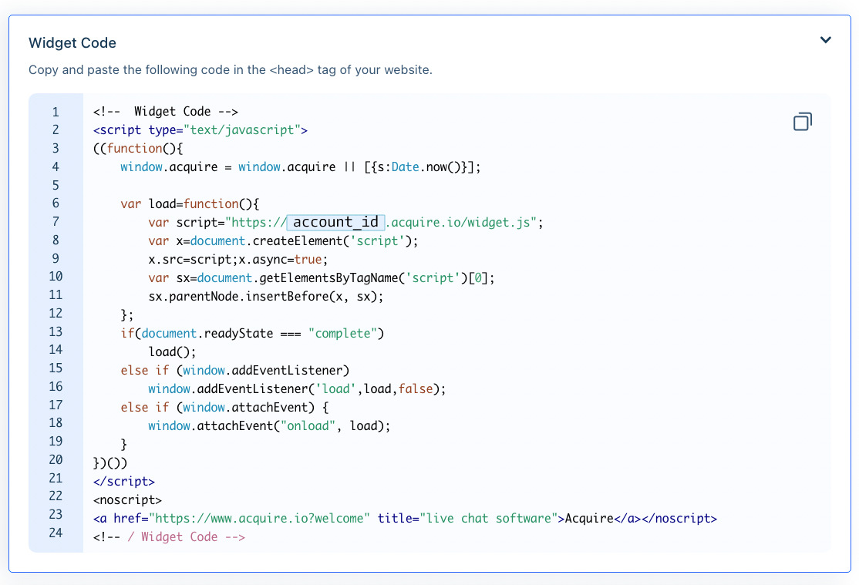859x585 pixels.
Task: Click the account_id placeholder in the script URL
Action: (336, 222)
